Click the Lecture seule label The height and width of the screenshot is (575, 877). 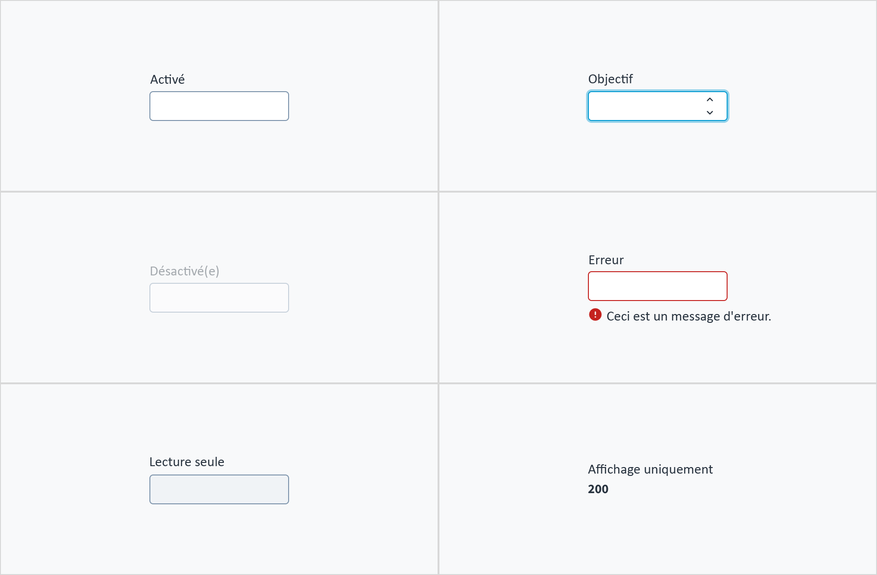(187, 462)
